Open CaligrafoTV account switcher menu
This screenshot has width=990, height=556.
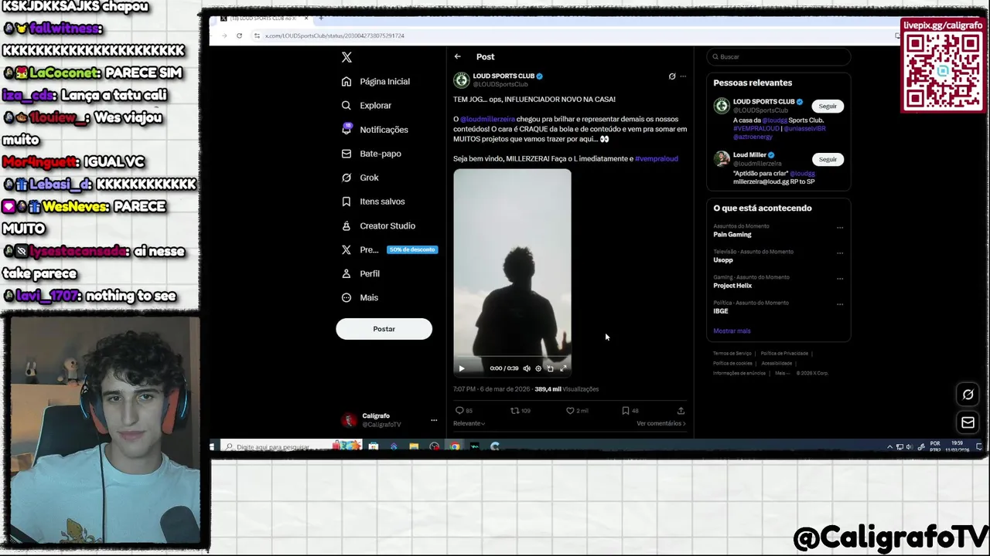[389, 420]
